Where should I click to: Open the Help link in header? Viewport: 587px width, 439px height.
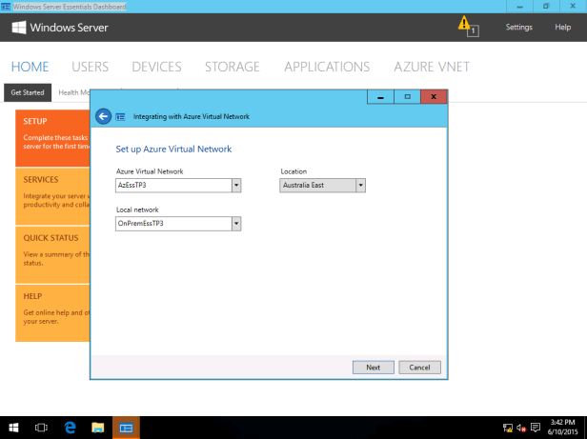[562, 27]
